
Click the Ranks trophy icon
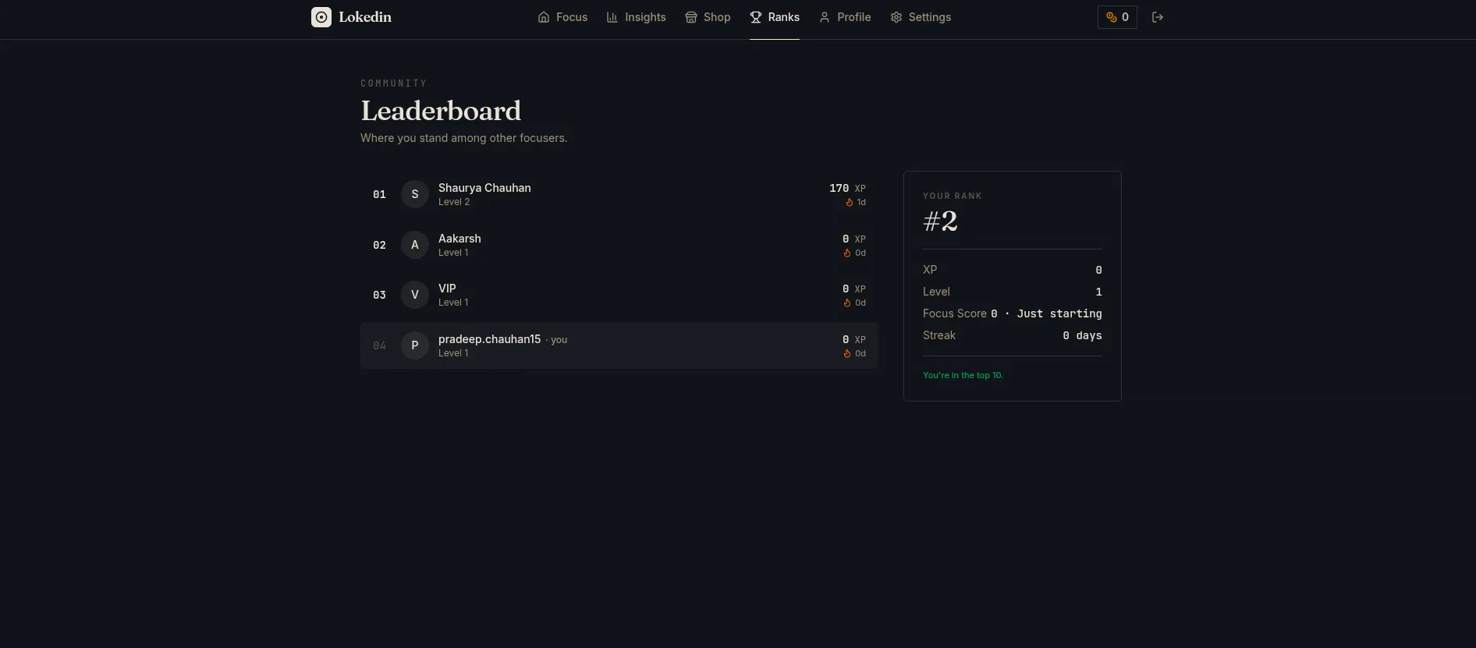(x=756, y=17)
